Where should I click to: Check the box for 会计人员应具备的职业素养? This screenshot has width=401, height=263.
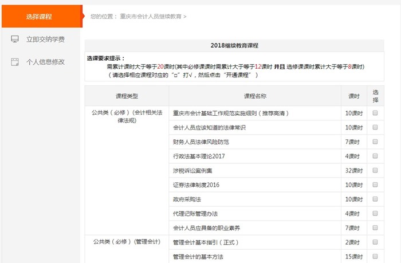[375, 227]
